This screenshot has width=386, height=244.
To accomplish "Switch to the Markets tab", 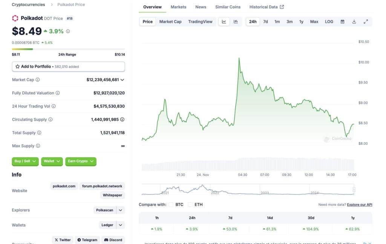I will (x=178, y=7).
